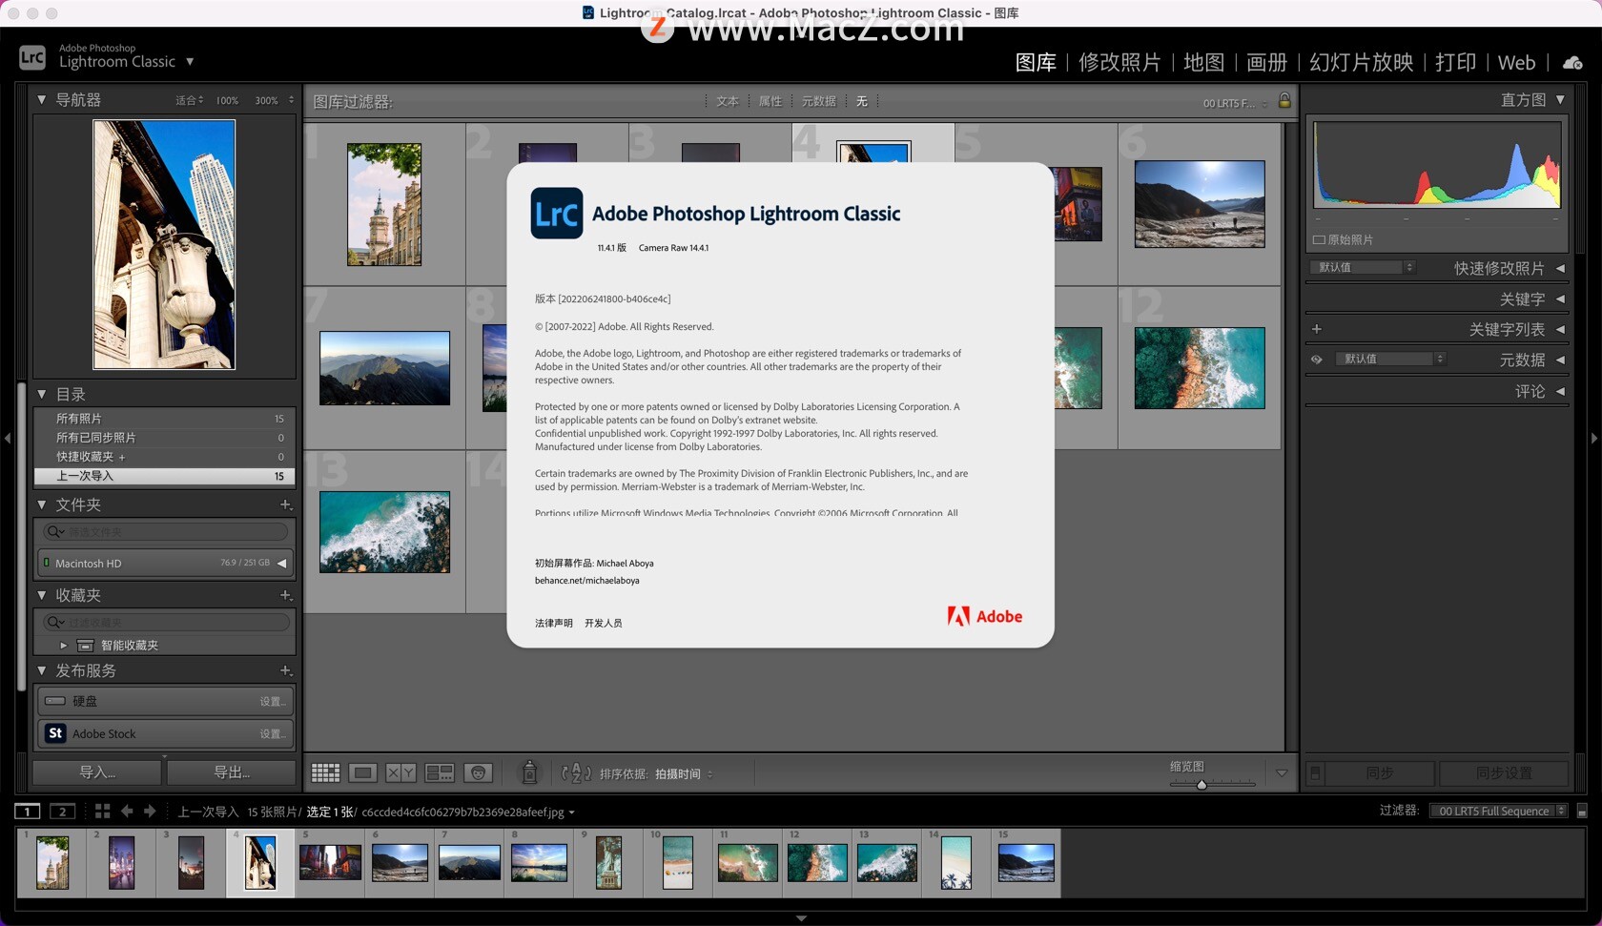Screen dimensions: 1602x926
Task: Select All Photographs in the Catalog
Action: click(x=164, y=419)
